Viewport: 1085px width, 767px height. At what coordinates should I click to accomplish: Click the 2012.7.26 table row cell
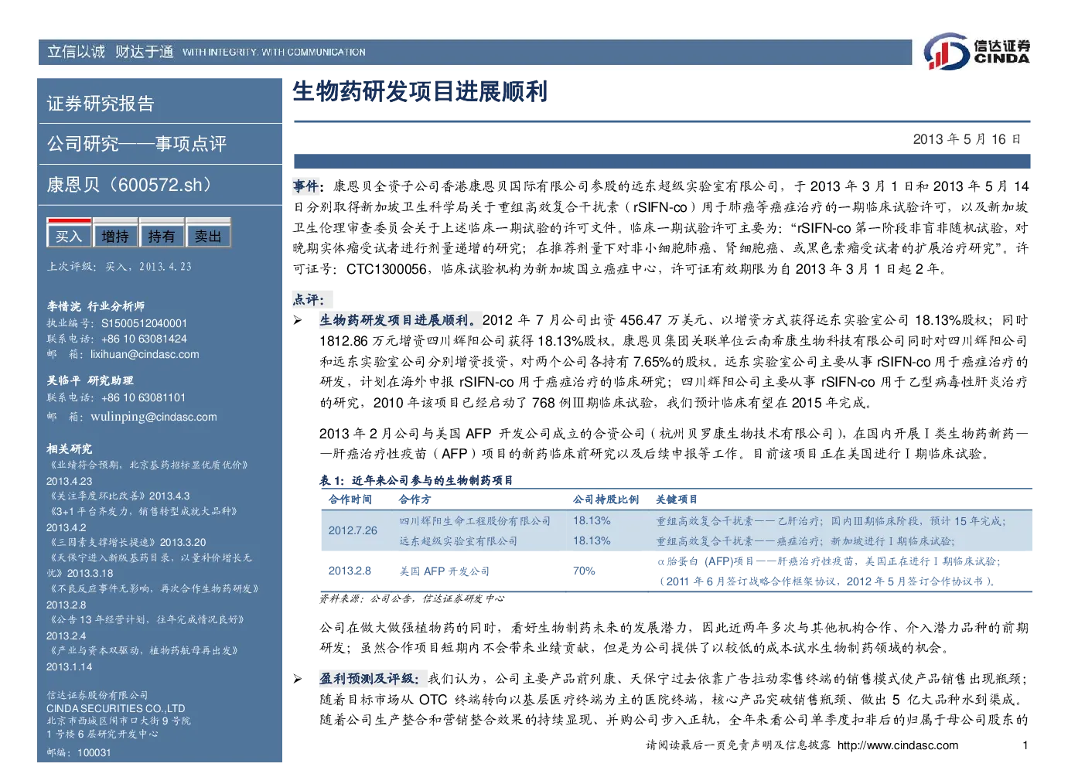[353, 530]
